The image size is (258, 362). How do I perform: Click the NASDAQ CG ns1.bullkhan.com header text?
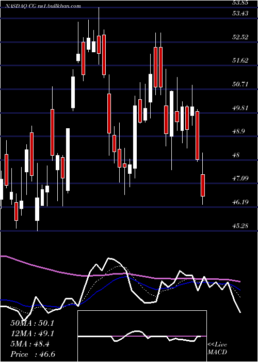click(42, 6)
